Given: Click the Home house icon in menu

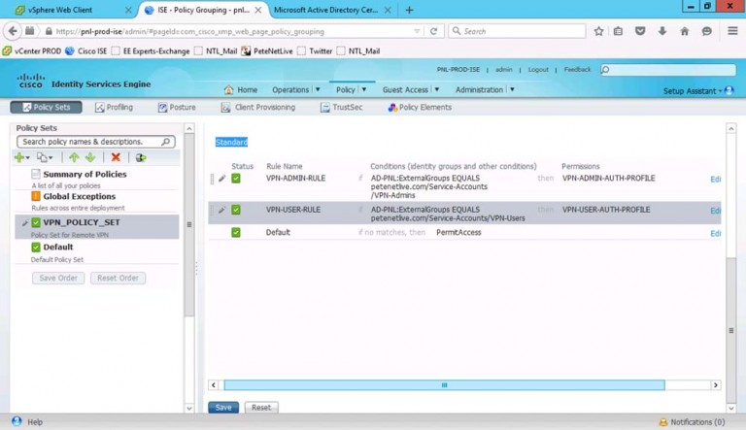Looking at the screenshot, I should tap(229, 89).
